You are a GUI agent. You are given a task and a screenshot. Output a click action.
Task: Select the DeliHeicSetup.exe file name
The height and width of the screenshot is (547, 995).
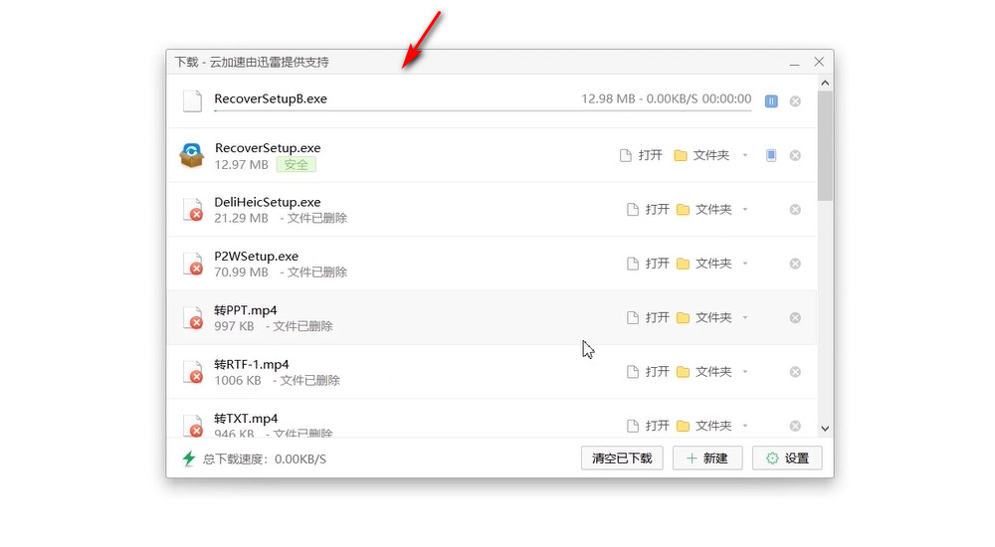tap(267, 202)
